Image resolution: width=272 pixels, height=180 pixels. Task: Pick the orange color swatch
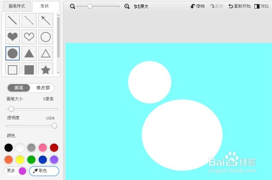click(x=9, y=160)
